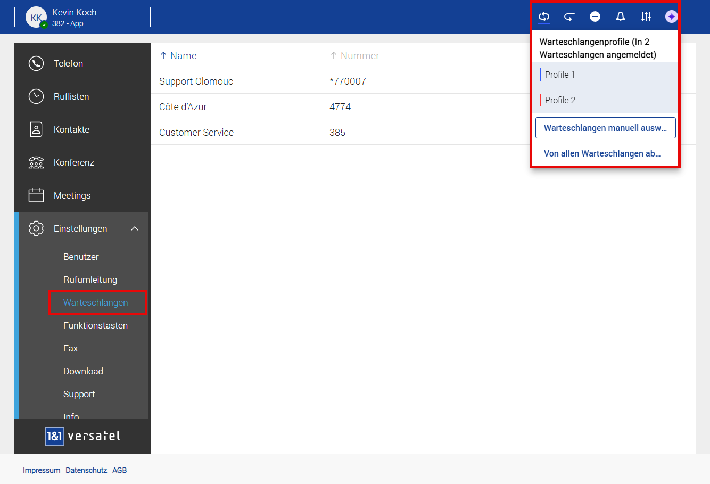Image resolution: width=710 pixels, height=484 pixels.
Task: Open notifications via the bell icon
Action: coord(621,17)
